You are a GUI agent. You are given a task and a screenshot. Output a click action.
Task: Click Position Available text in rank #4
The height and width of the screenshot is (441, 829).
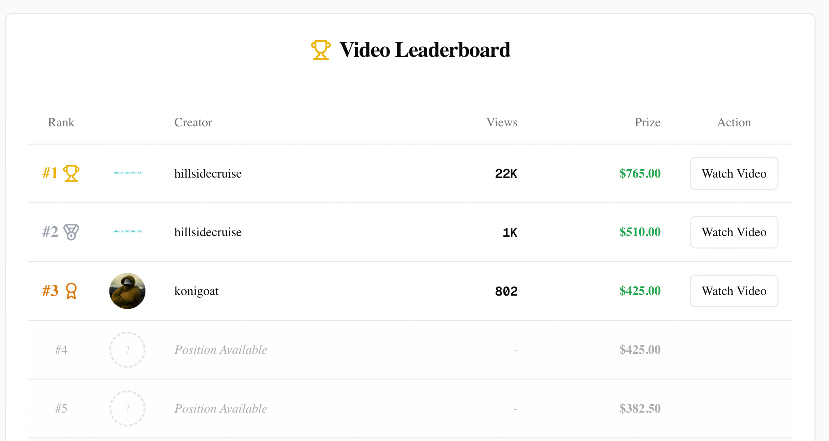coord(221,350)
